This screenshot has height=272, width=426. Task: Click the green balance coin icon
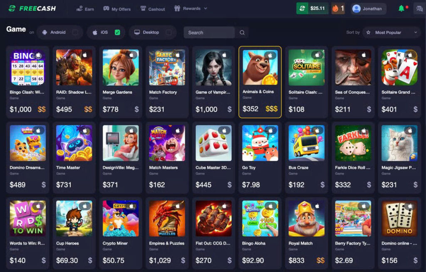coord(302,8)
